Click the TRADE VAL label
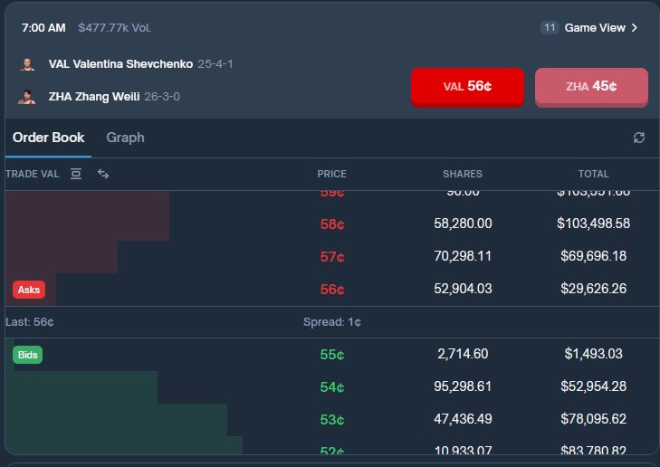 coord(32,174)
